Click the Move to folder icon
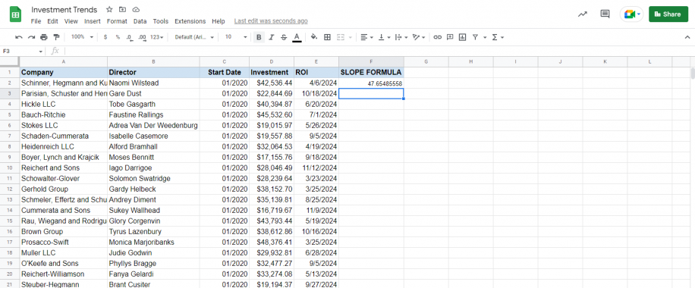695x288 pixels. (x=123, y=9)
